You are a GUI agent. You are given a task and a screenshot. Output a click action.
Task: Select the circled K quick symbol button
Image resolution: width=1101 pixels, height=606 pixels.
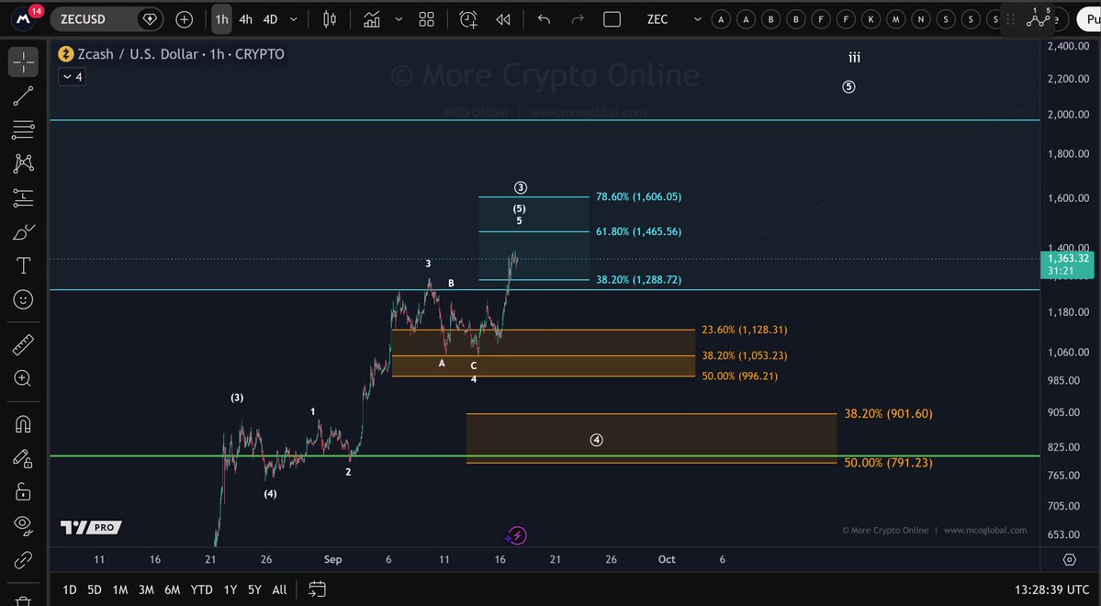(x=871, y=19)
